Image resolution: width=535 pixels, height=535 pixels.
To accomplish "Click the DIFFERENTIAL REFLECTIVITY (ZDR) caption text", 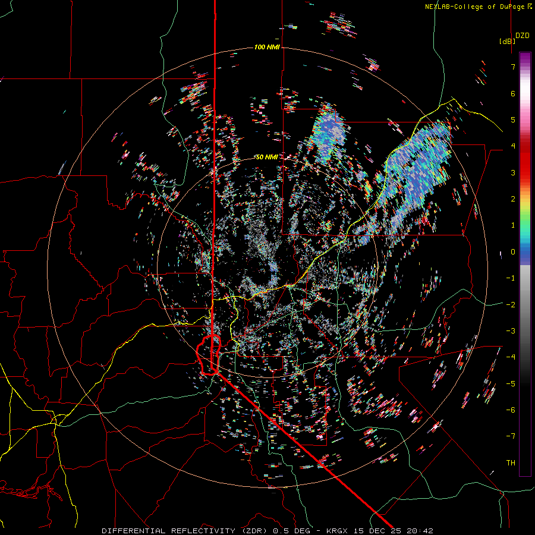I will coord(185,531).
